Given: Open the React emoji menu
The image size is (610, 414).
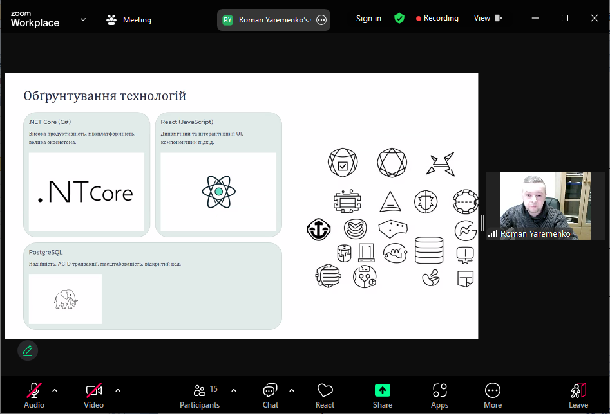Looking at the screenshot, I should (x=325, y=395).
